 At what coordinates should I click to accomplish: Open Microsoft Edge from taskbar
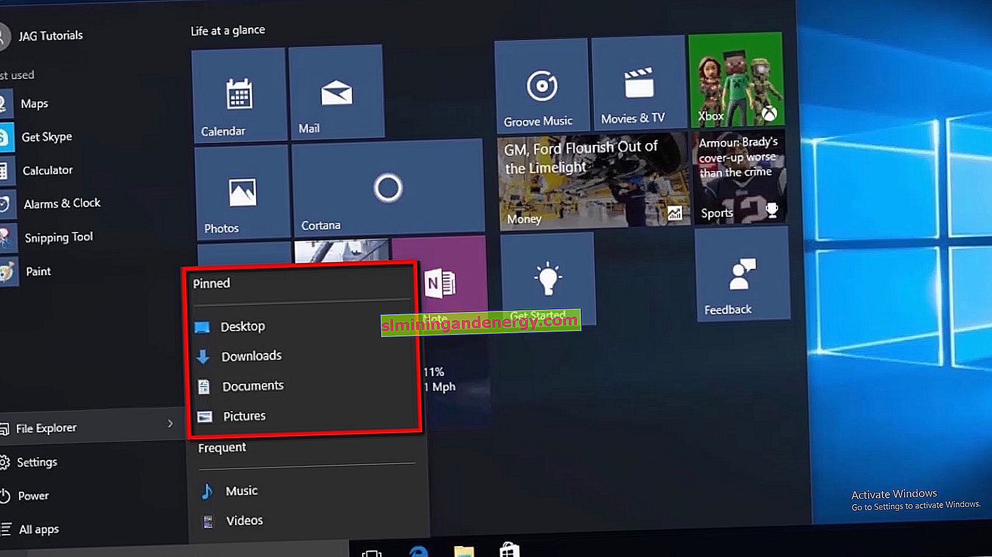pos(418,550)
